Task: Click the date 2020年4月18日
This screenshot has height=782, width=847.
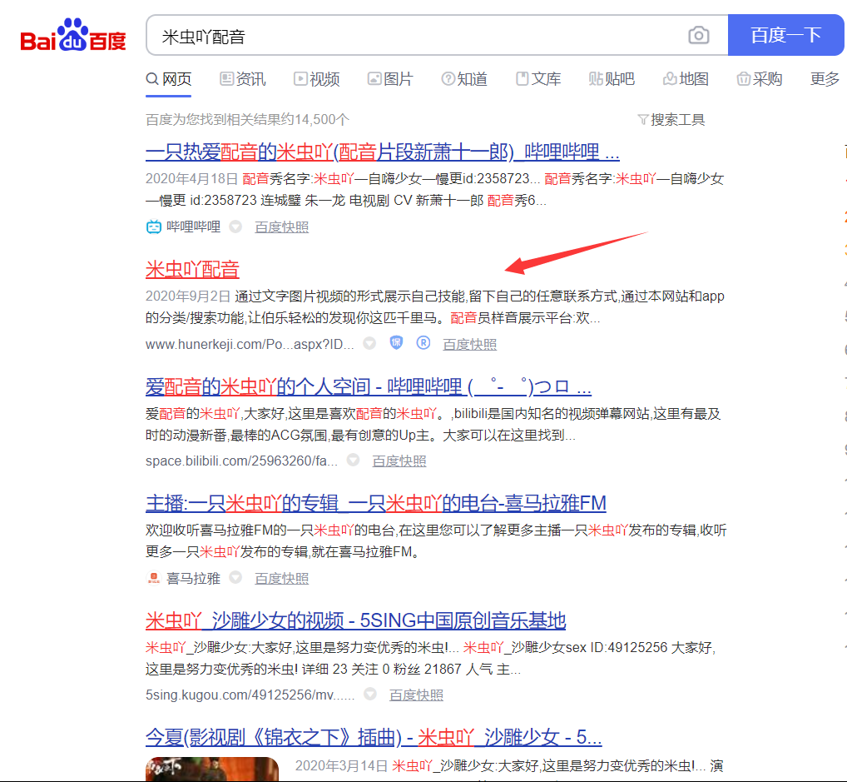Action: [x=191, y=178]
